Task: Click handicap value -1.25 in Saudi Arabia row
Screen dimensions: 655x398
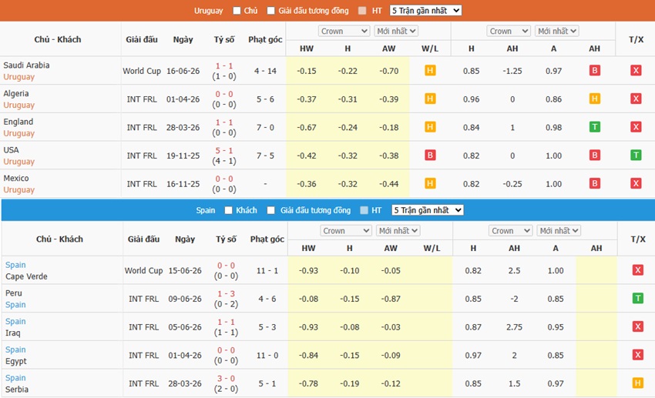Action: coord(512,71)
